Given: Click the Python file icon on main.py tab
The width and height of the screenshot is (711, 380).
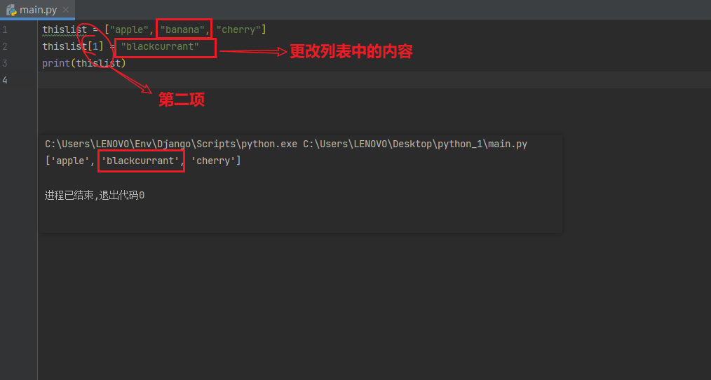Looking at the screenshot, I should (x=11, y=10).
